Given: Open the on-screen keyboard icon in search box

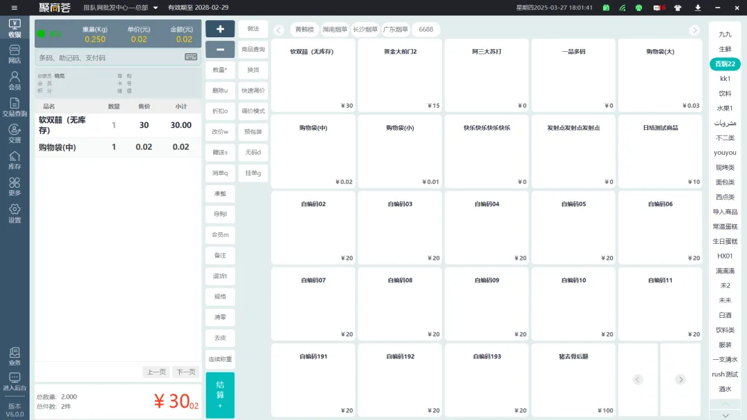Looking at the screenshot, I should point(191,57).
